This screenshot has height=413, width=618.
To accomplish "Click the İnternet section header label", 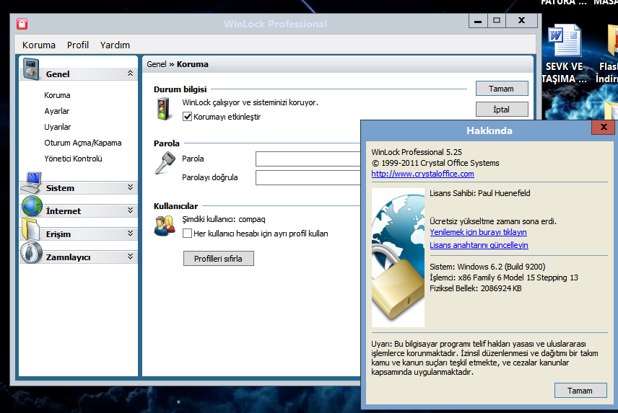I will (64, 211).
